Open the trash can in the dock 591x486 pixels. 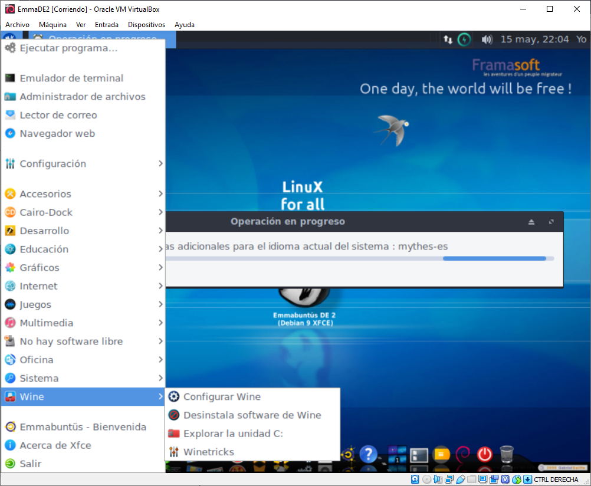(506, 454)
